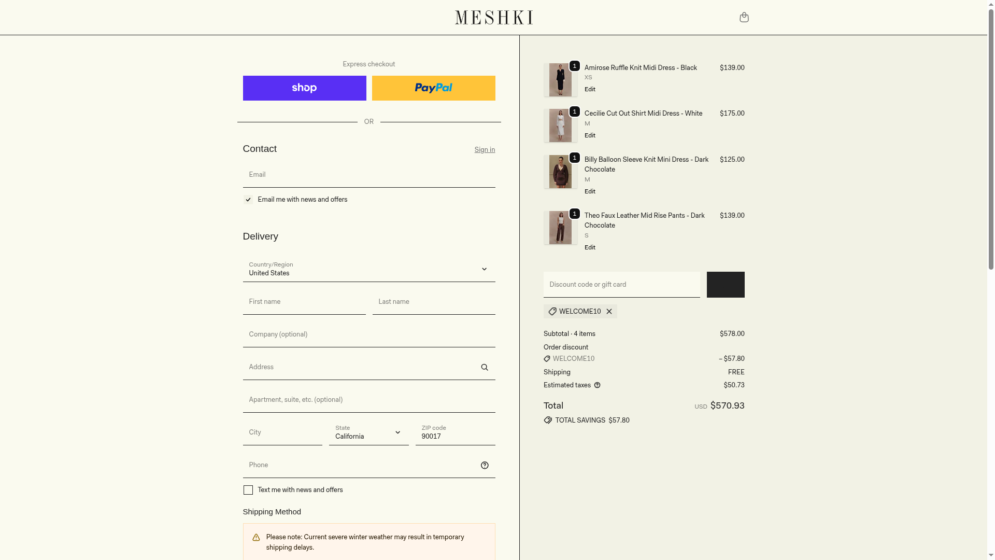Screen dimensions: 995x560
Task: Open the shopping bag cart icon
Action: [744, 18]
